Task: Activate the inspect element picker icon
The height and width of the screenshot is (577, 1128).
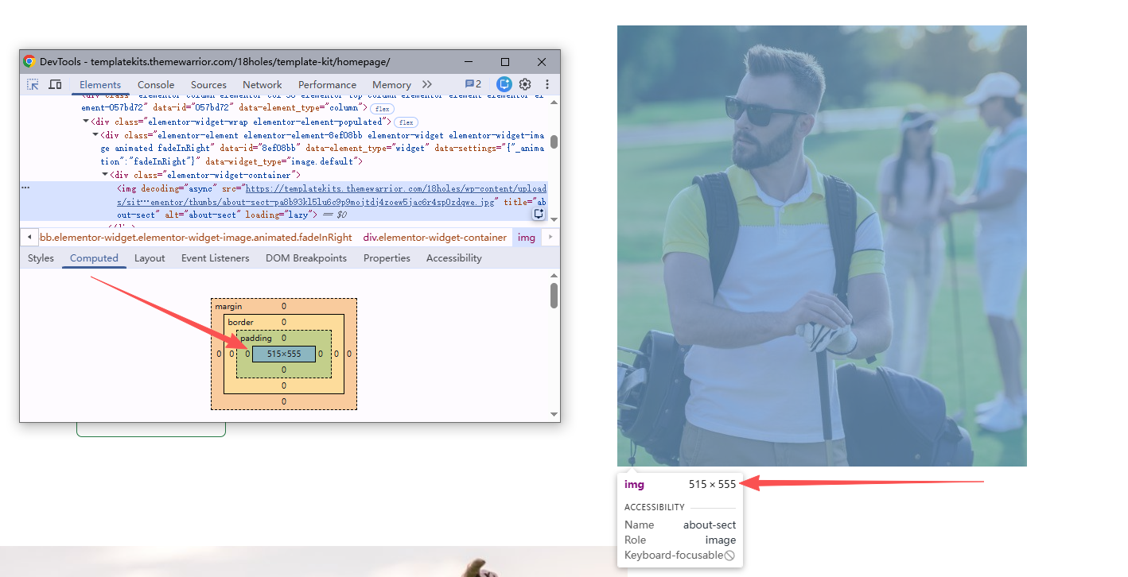Action: coord(33,84)
